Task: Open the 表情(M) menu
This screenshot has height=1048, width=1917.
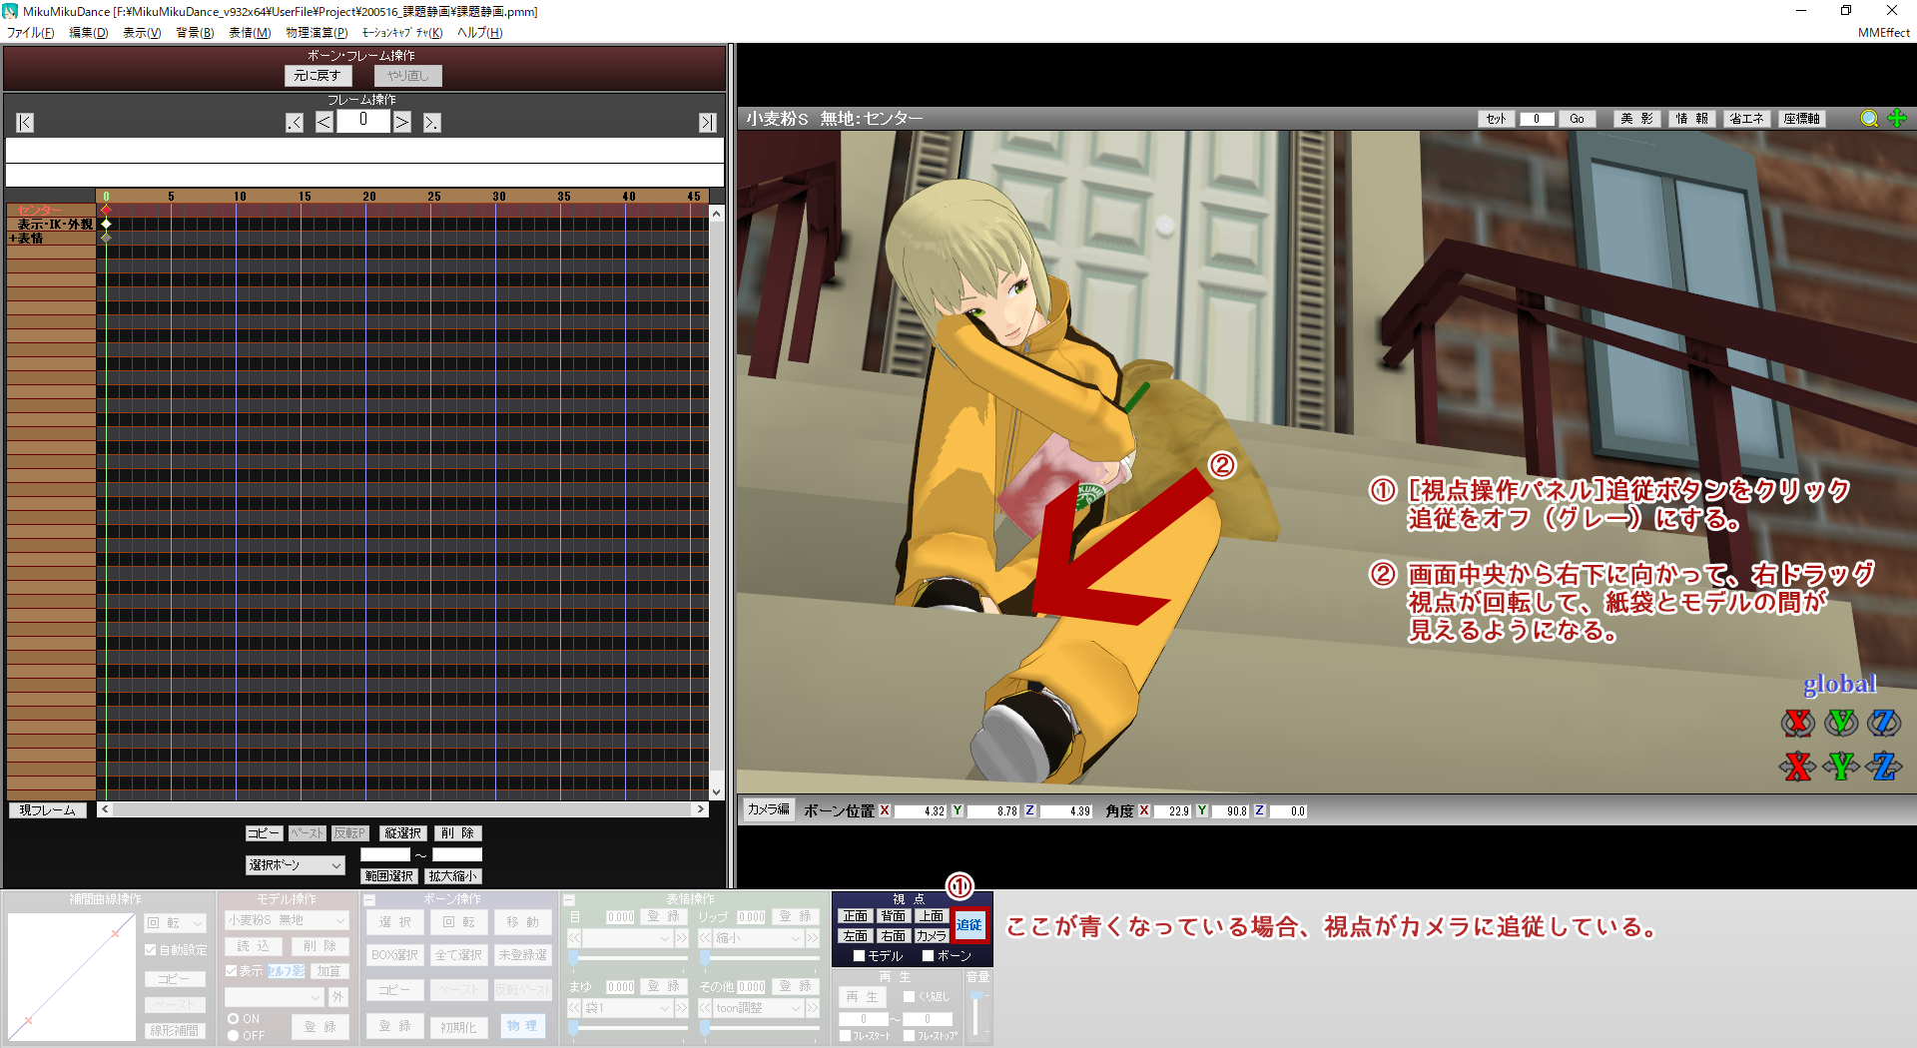Action: [250, 33]
